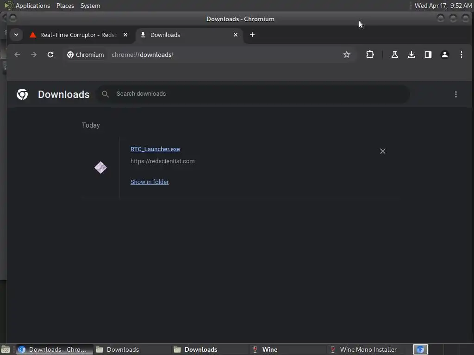Open the Extensions puzzle icon
Image resolution: width=474 pixels, height=355 pixels.
click(x=370, y=55)
